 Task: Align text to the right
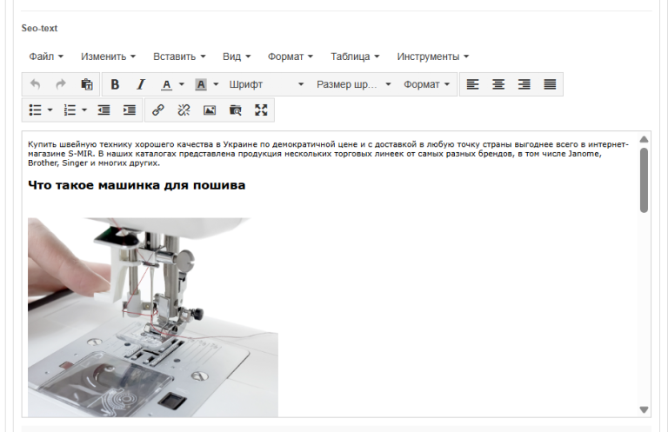point(524,84)
